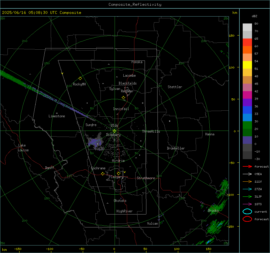Click the Banff city label

49,168
